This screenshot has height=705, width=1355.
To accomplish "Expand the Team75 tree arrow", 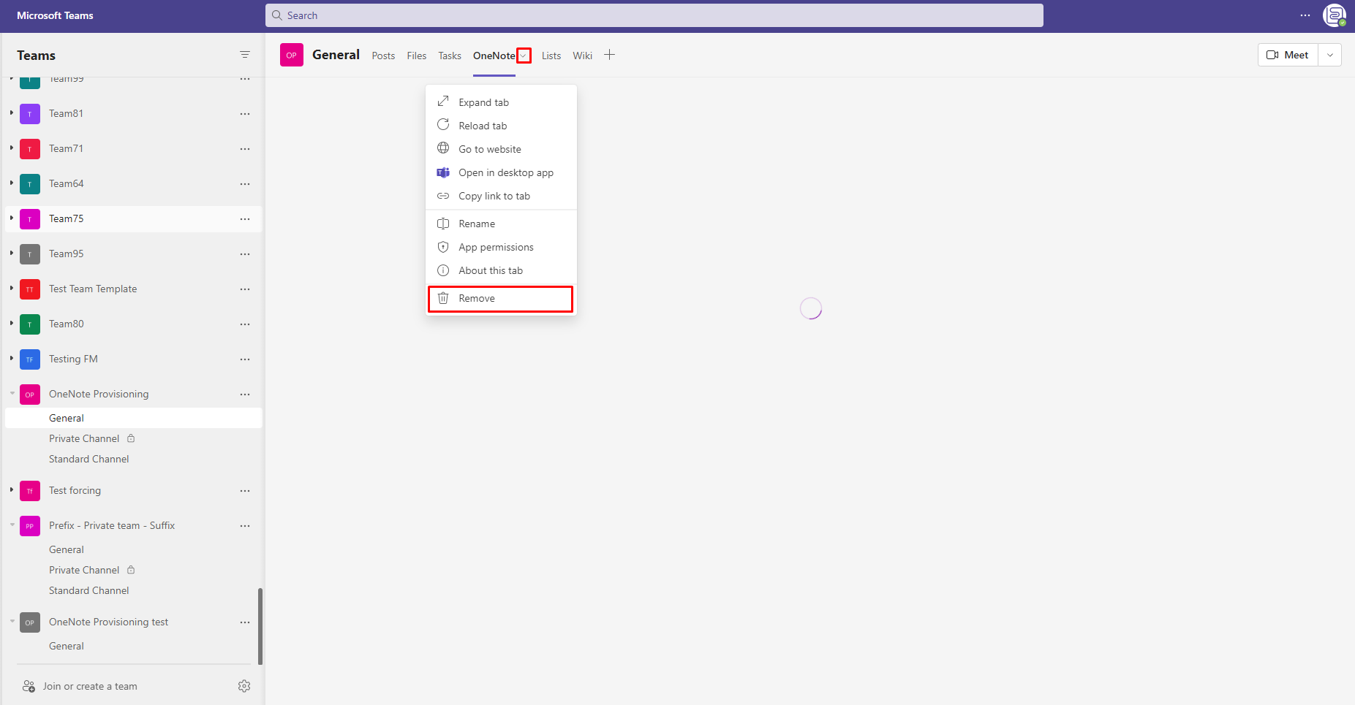I will (x=12, y=218).
